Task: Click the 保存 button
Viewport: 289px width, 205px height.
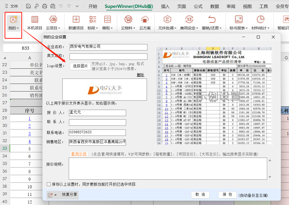Action: tap(227, 195)
